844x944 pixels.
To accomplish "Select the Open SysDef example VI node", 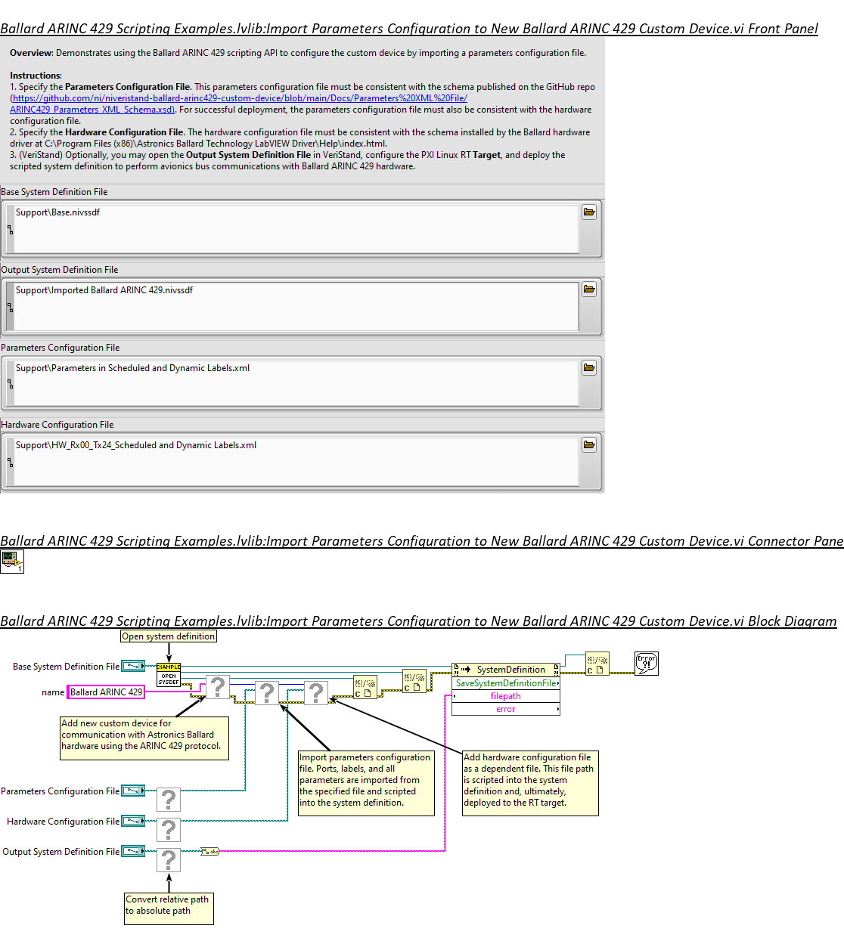I will pos(169,674).
